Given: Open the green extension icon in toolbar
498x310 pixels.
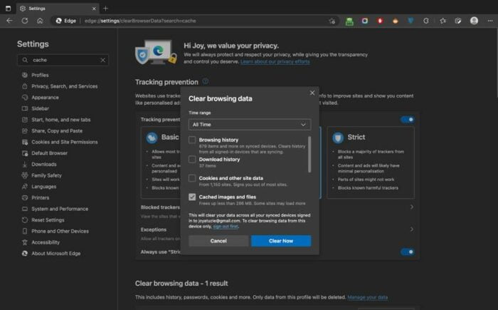Looking at the screenshot, I should coord(349,21).
